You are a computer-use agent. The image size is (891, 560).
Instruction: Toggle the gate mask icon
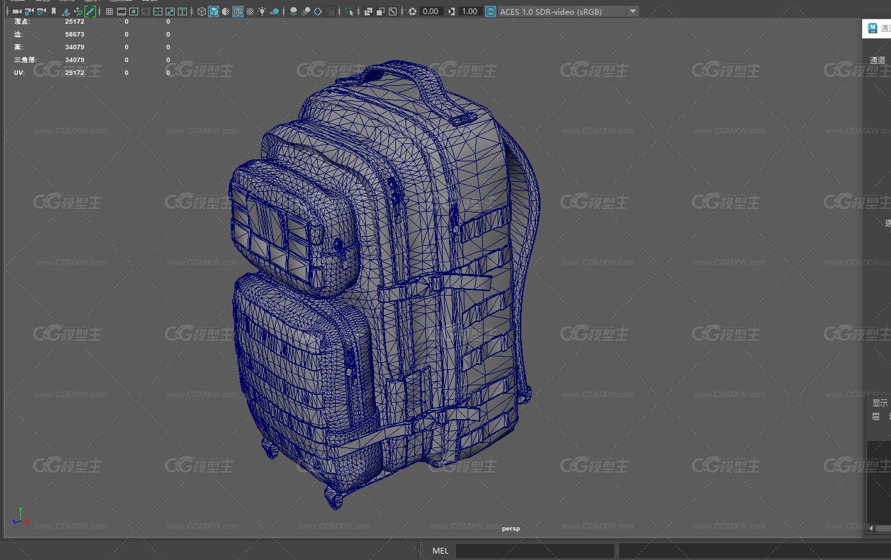click(146, 12)
